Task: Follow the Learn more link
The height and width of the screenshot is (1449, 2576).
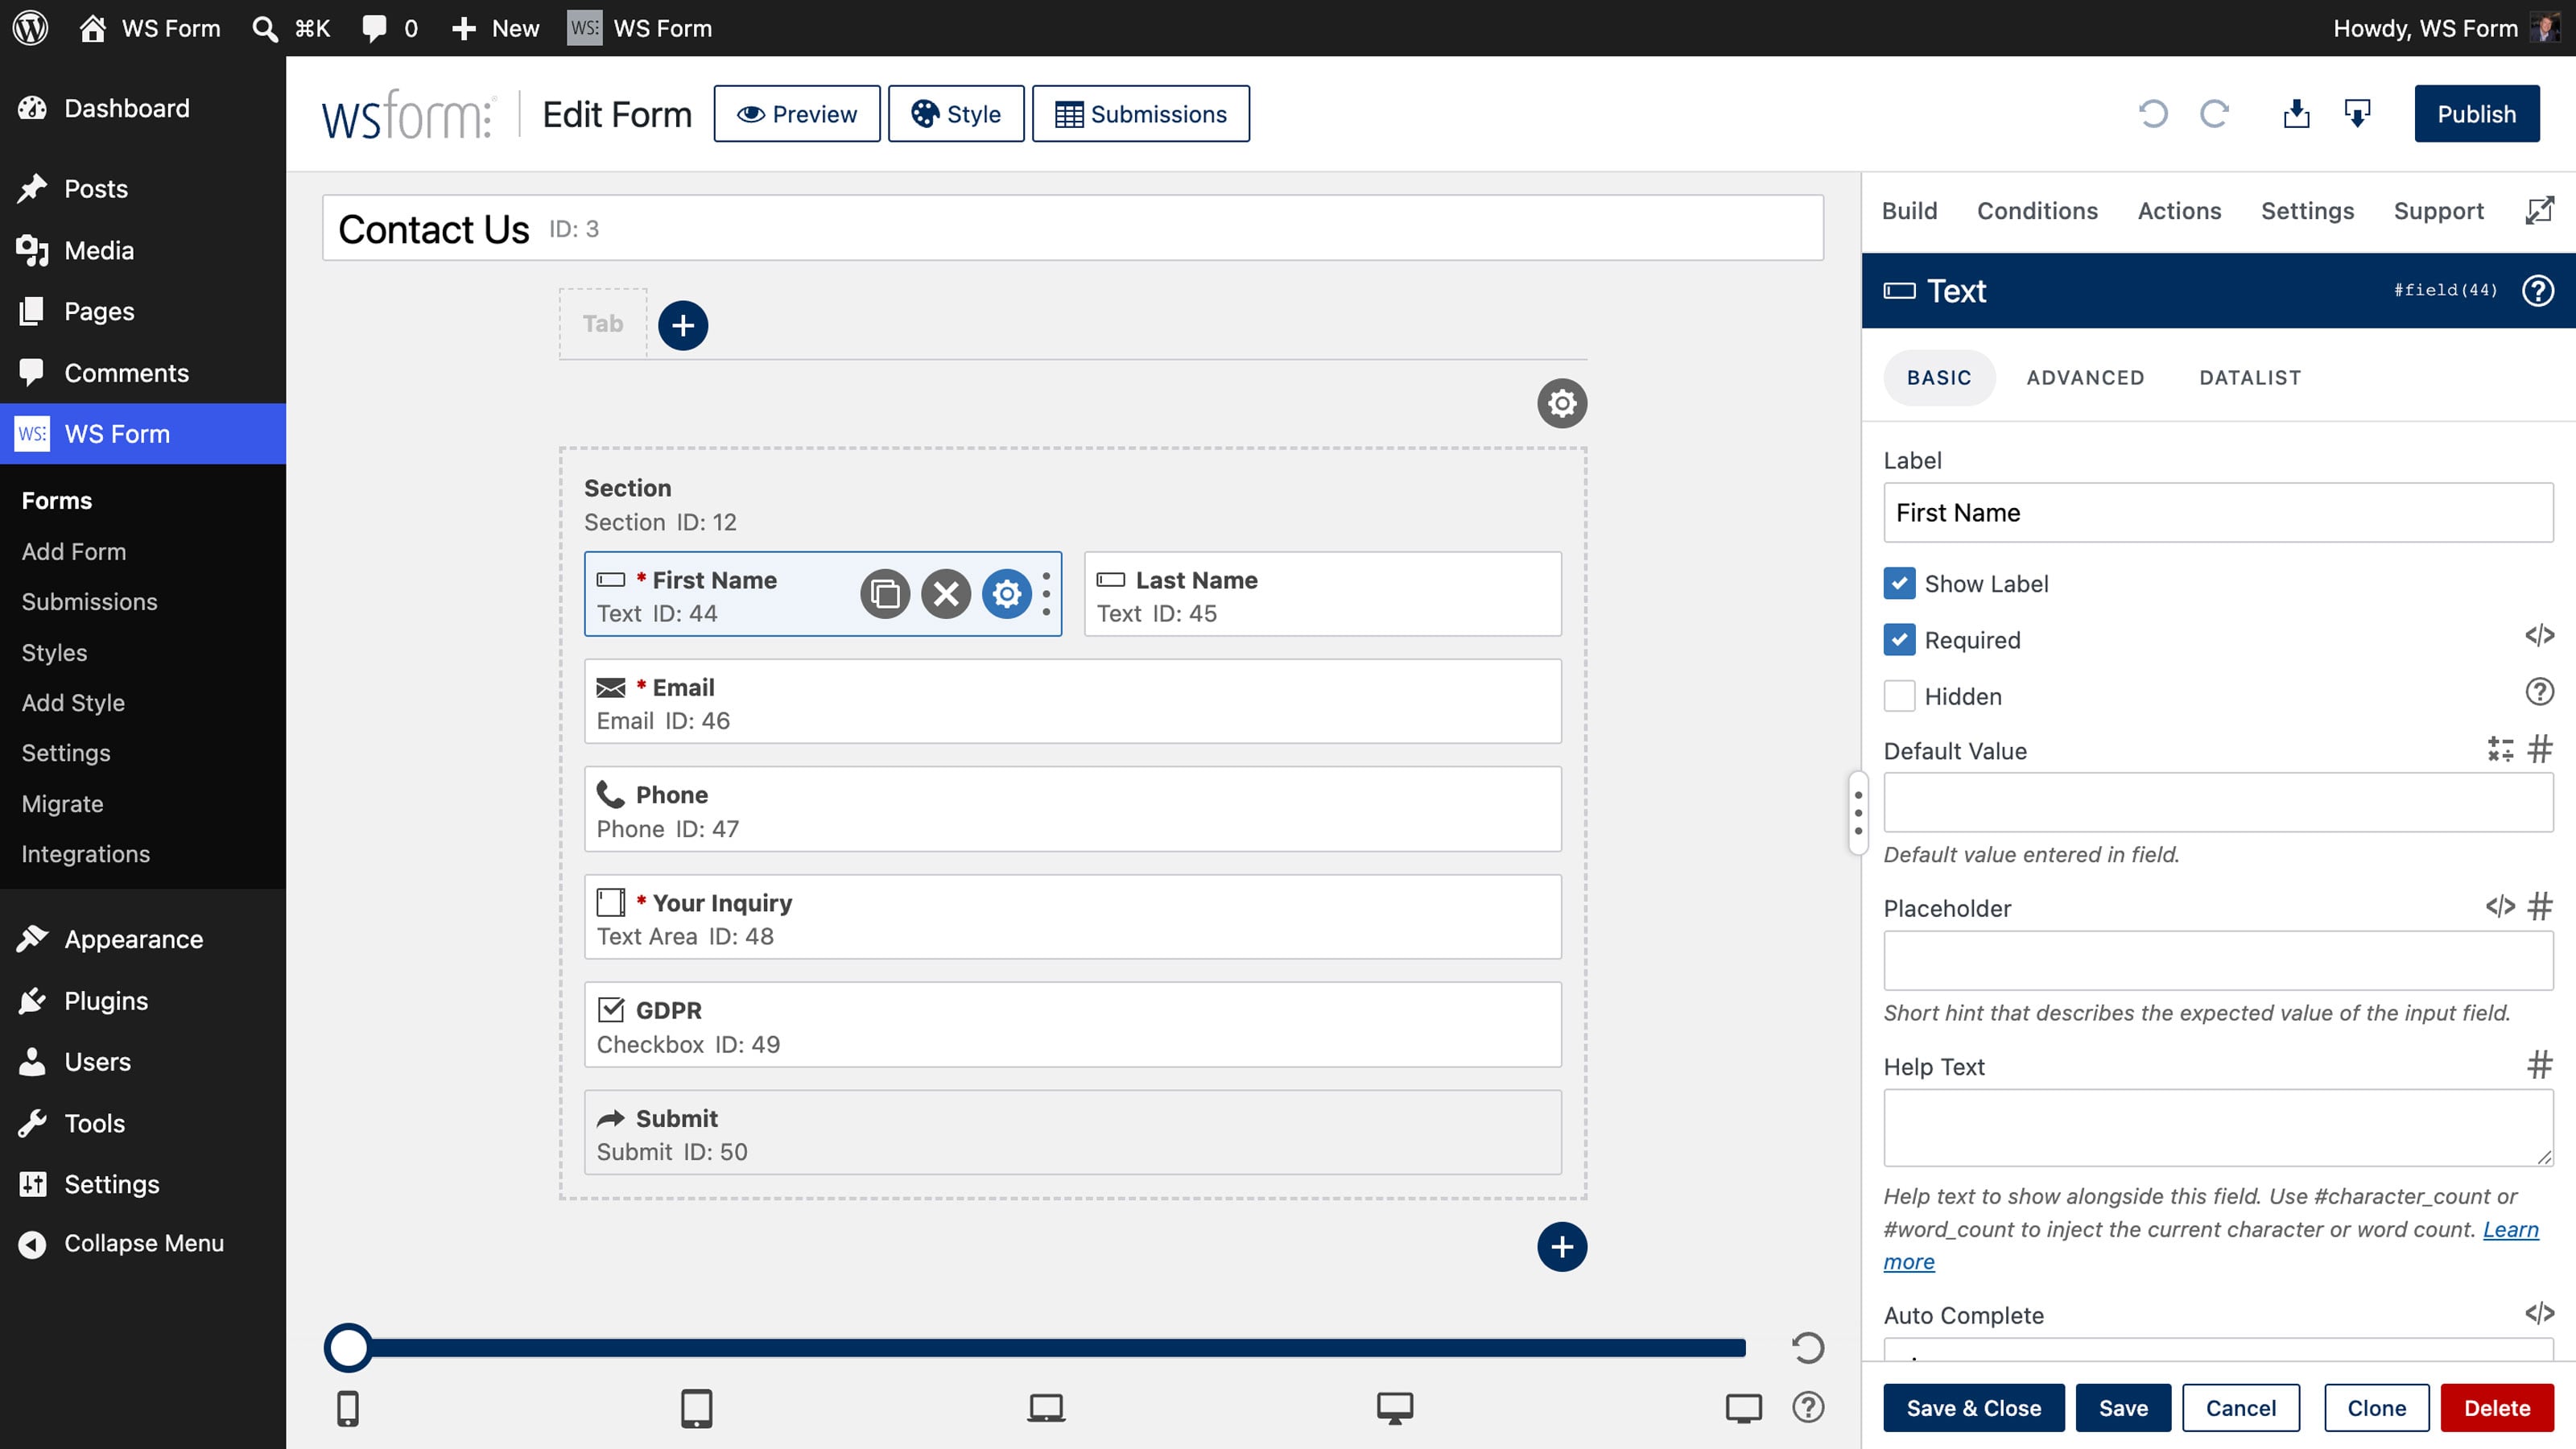Action: [x=2510, y=1229]
